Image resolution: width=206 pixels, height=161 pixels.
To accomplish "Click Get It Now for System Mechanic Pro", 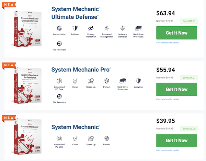I will click(176, 89).
